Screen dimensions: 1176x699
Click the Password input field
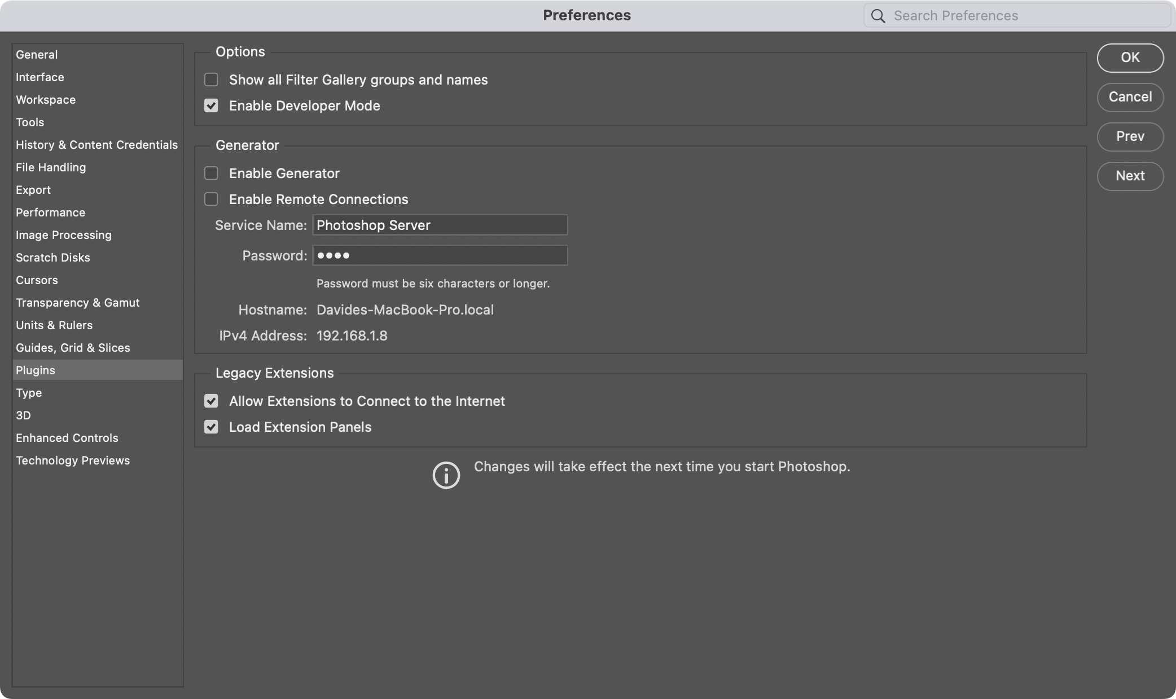440,255
